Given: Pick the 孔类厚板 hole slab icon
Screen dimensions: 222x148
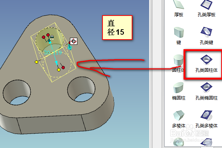Looking at the screenshot, I should coord(206,4).
